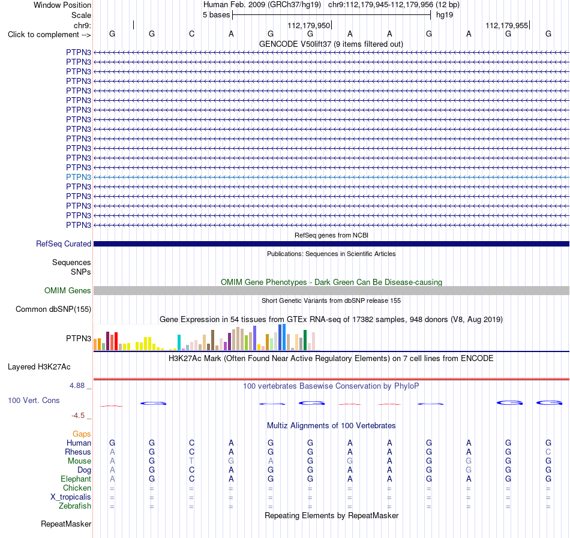Click the 'chr9:112,179,945-112,179,956 (12 bp)' position text
The image size is (570, 538).
[x=394, y=5]
